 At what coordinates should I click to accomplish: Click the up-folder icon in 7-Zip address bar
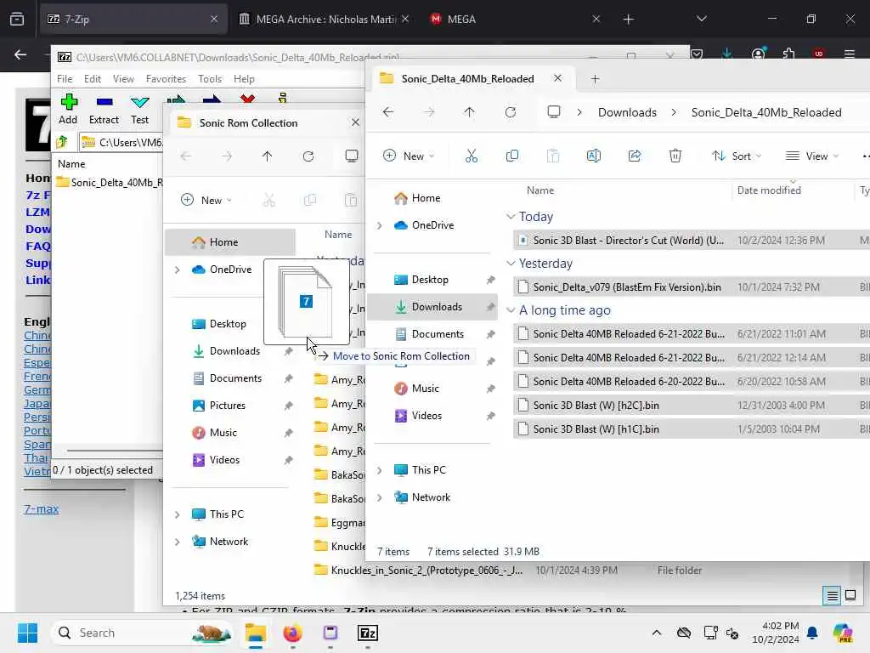pos(62,142)
